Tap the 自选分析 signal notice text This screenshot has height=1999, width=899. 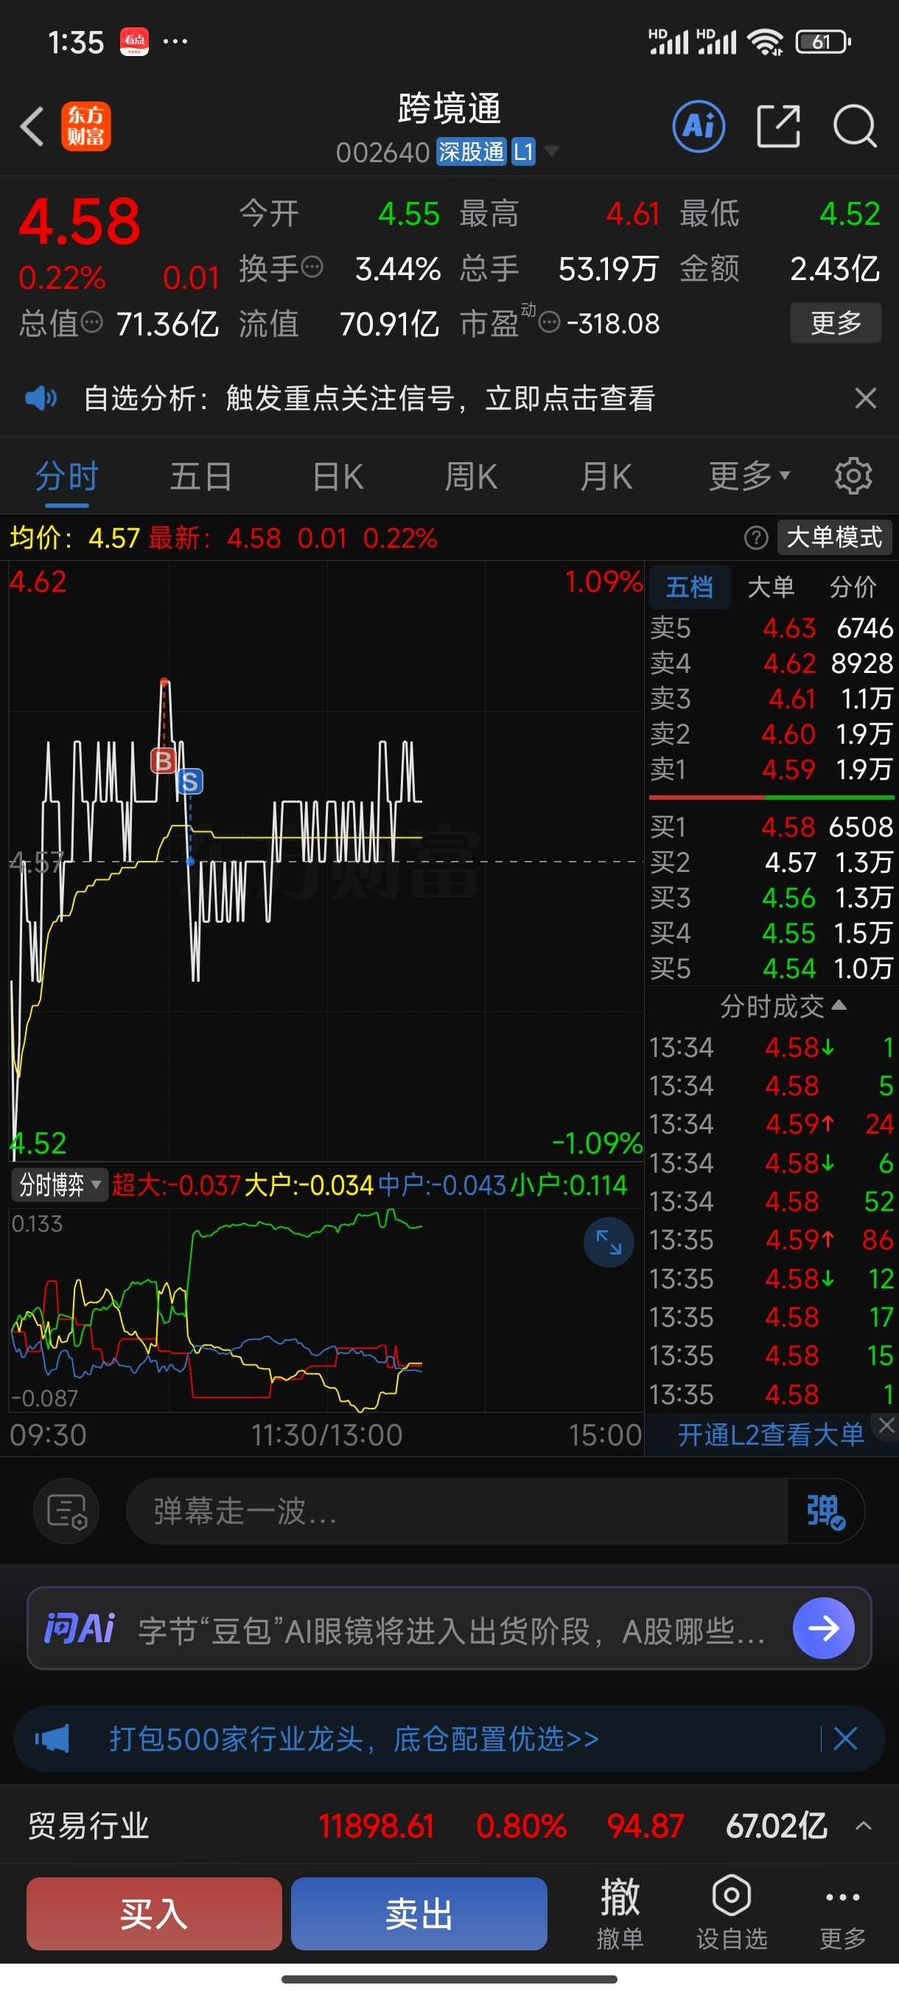pos(368,398)
